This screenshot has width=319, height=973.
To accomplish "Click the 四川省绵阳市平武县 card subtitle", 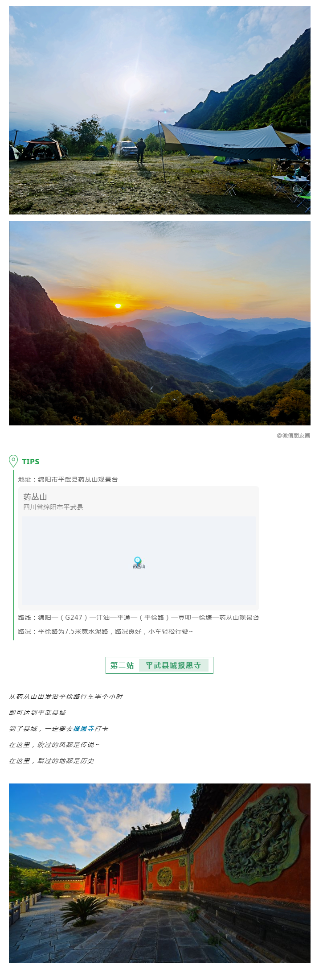I will click(53, 507).
